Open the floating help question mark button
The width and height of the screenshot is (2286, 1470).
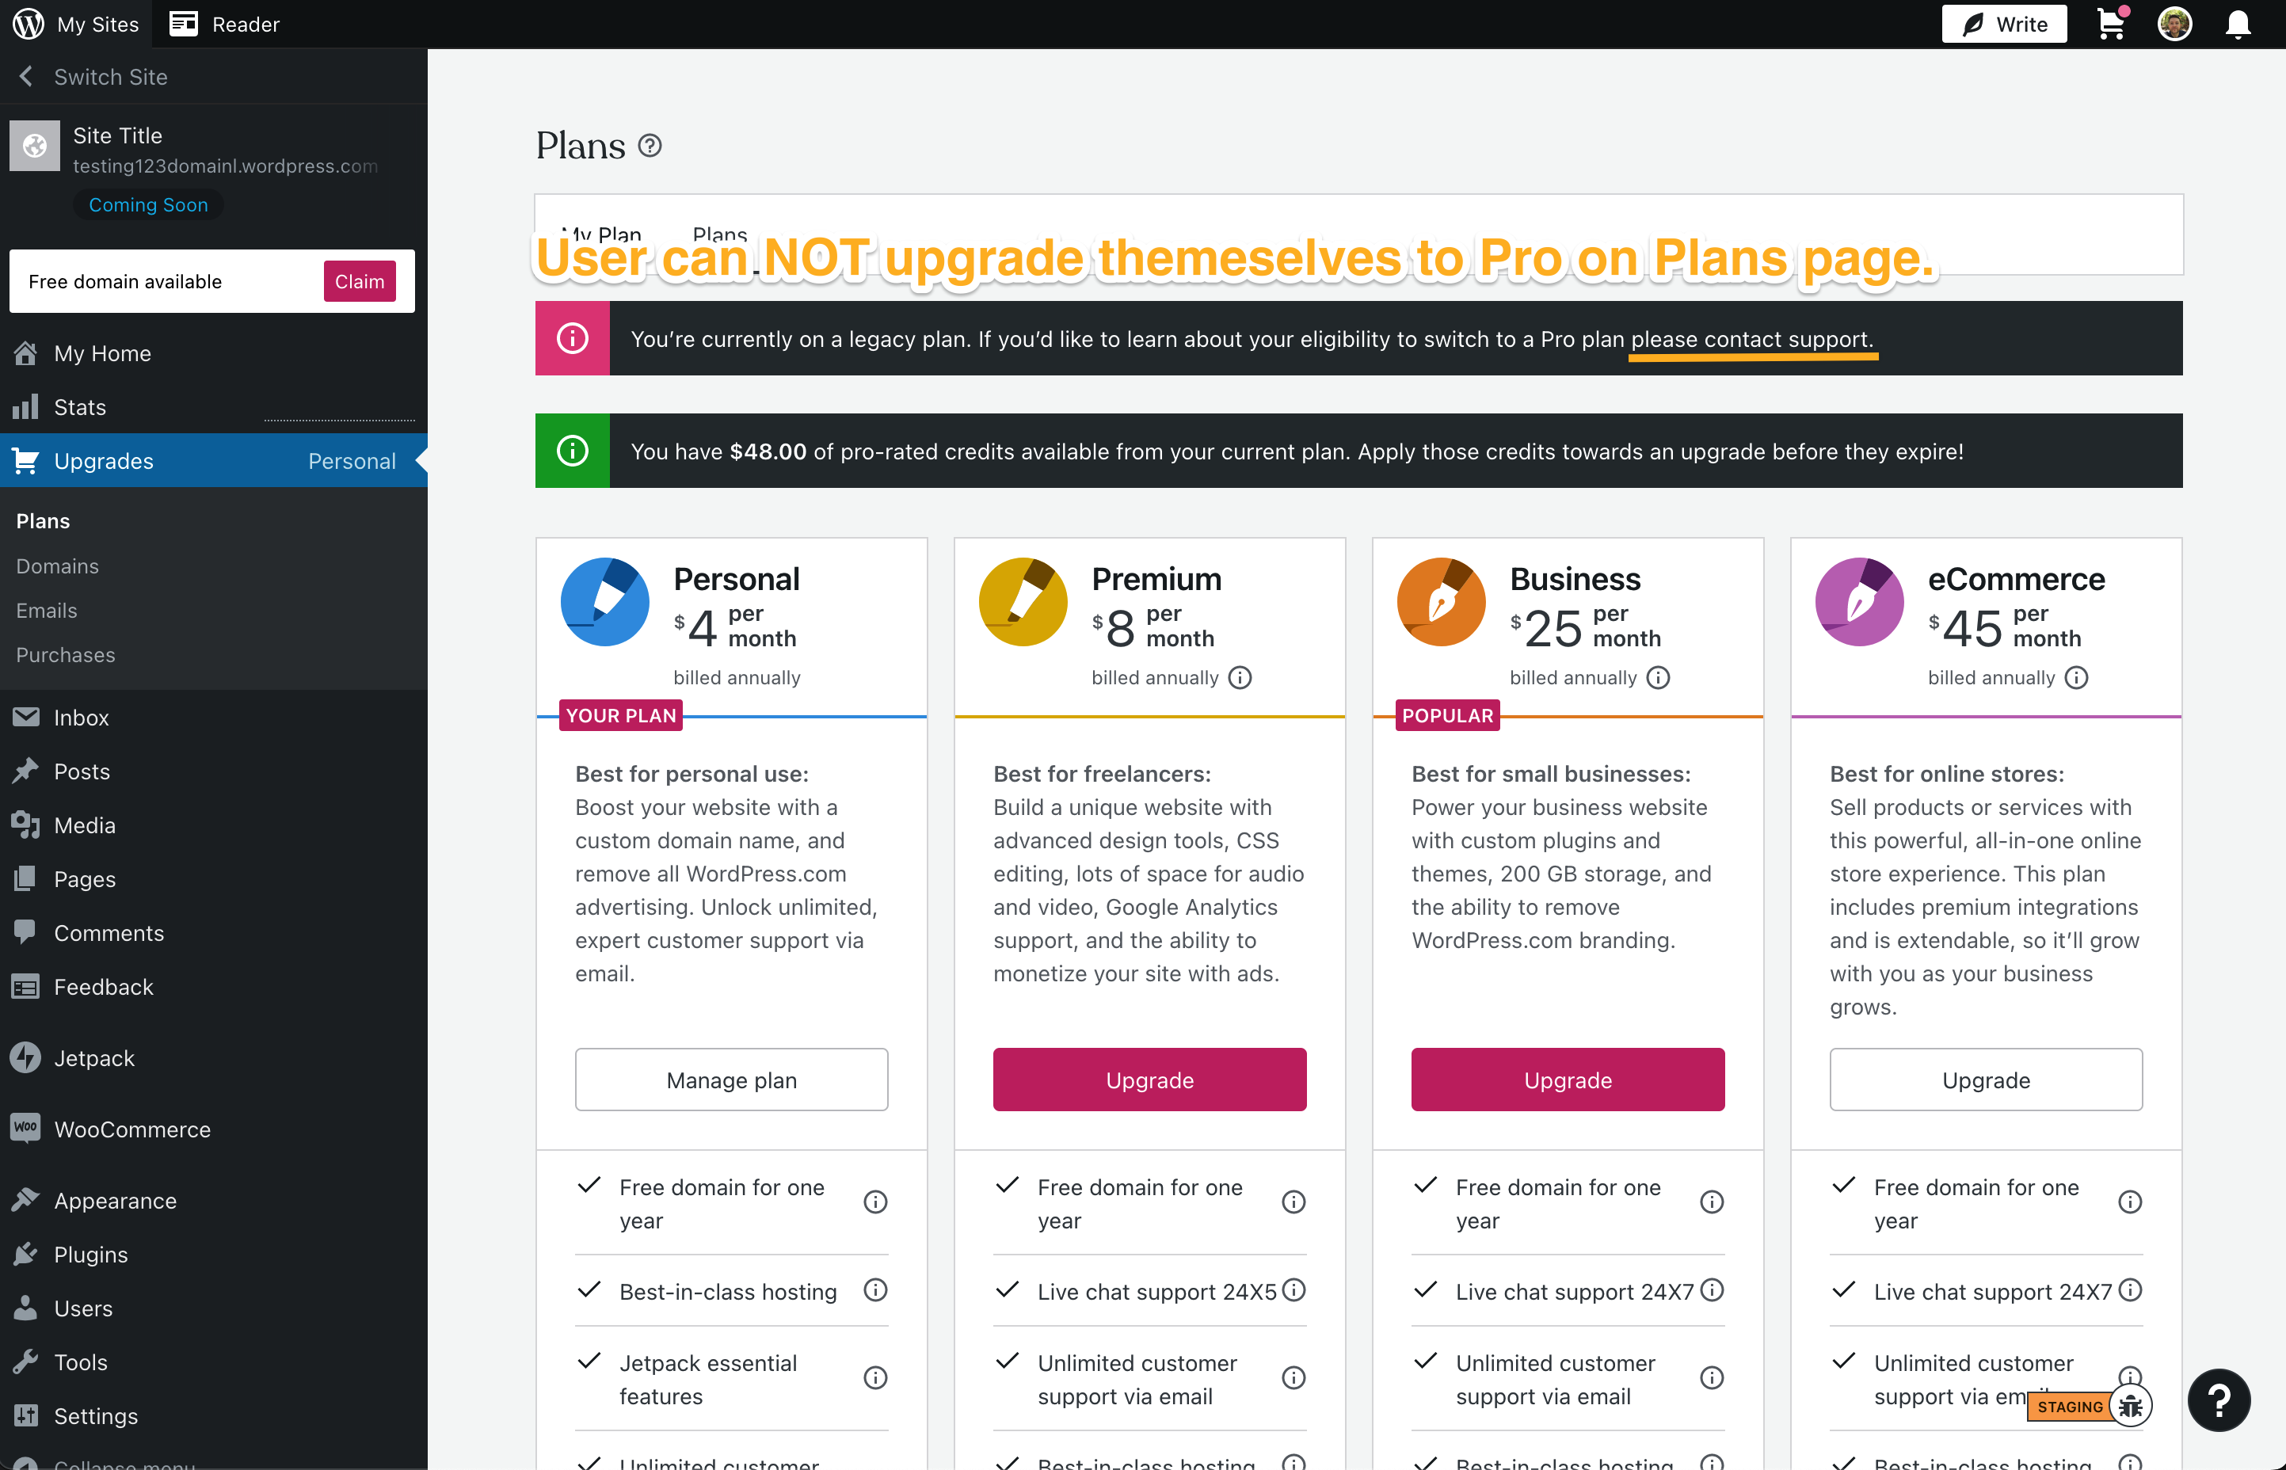[2219, 1400]
